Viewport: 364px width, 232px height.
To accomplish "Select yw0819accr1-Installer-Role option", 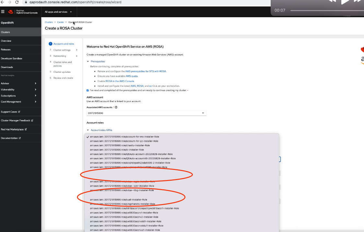I will (182, 208).
